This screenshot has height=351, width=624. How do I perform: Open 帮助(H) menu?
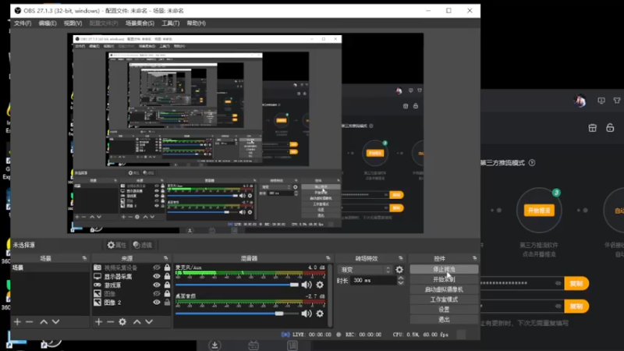tap(197, 23)
